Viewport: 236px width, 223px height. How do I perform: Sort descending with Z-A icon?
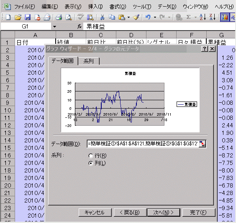point(213,17)
